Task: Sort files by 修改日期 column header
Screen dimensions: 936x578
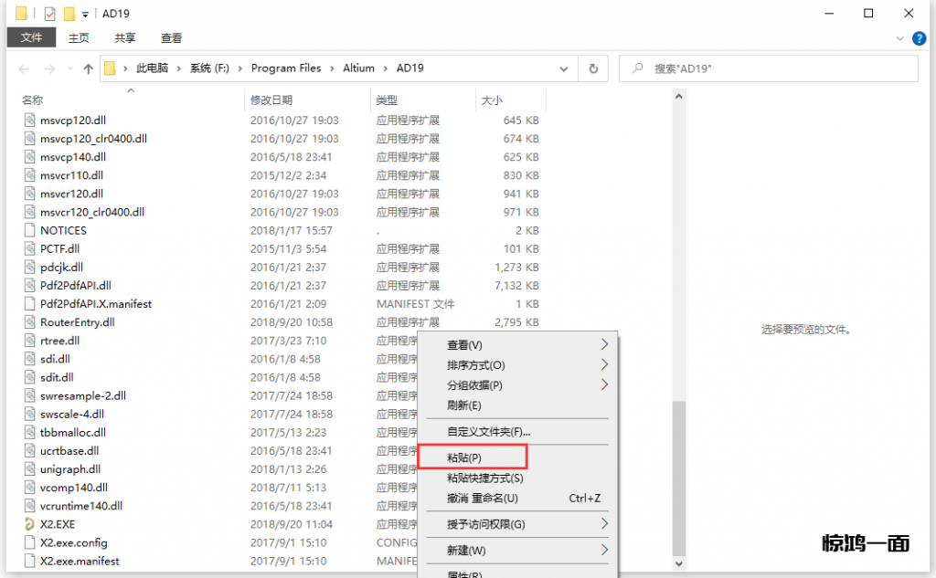Action: tap(271, 100)
